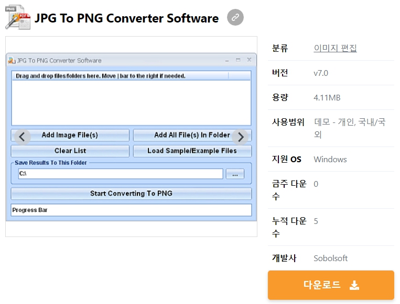
Task: Click the JPG To PNG Converter Software heading
Action: 126,18
